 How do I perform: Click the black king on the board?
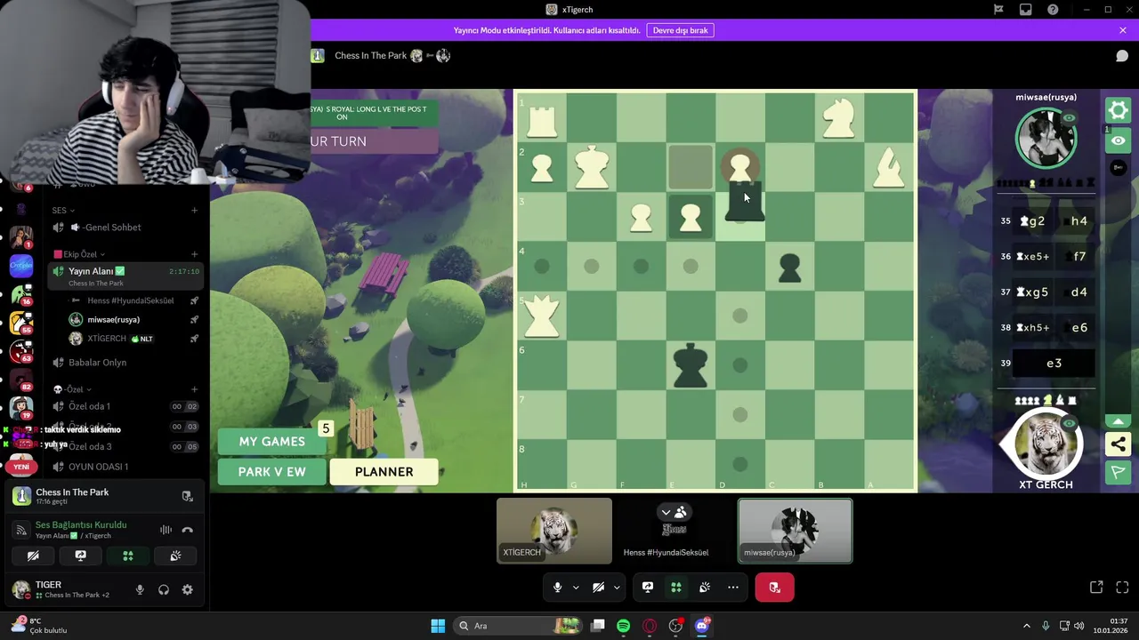coord(690,365)
